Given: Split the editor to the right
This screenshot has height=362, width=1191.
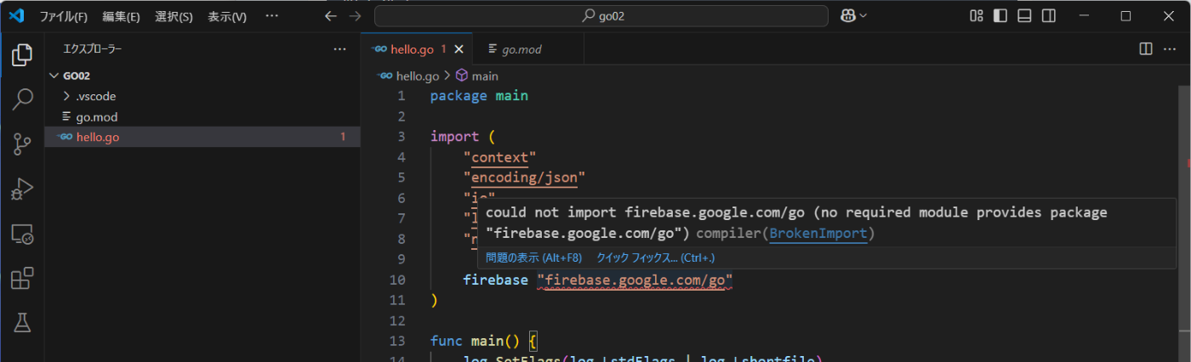Looking at the screenshot, I should coord(1146,49).
